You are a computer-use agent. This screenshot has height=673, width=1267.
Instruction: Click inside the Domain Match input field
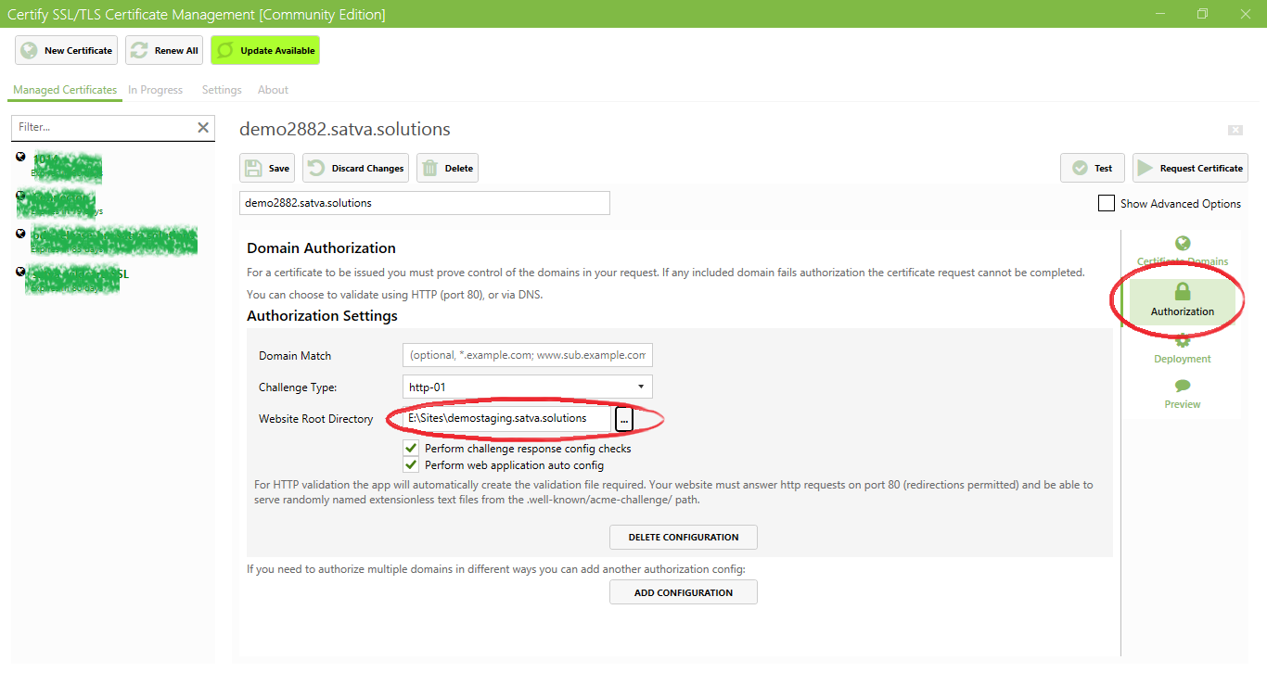527,355
